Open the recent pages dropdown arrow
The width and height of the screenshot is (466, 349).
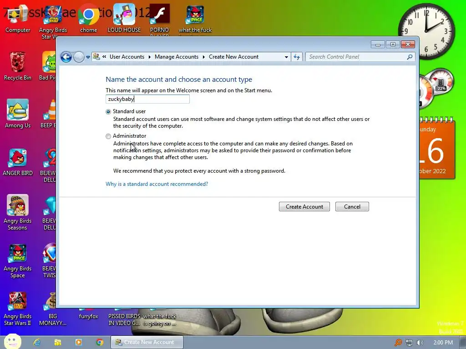coord(88,57)
